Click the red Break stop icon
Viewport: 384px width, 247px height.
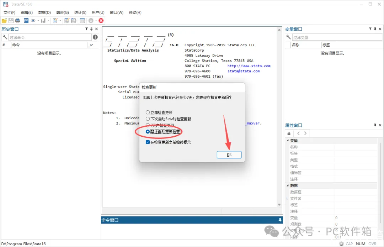coord(101,21)
